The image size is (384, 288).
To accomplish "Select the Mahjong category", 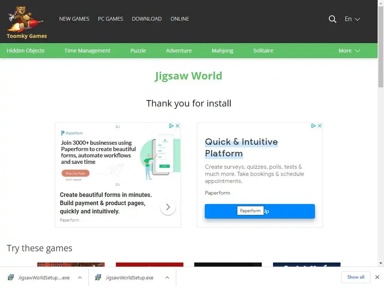I will (x=222, y=51).
